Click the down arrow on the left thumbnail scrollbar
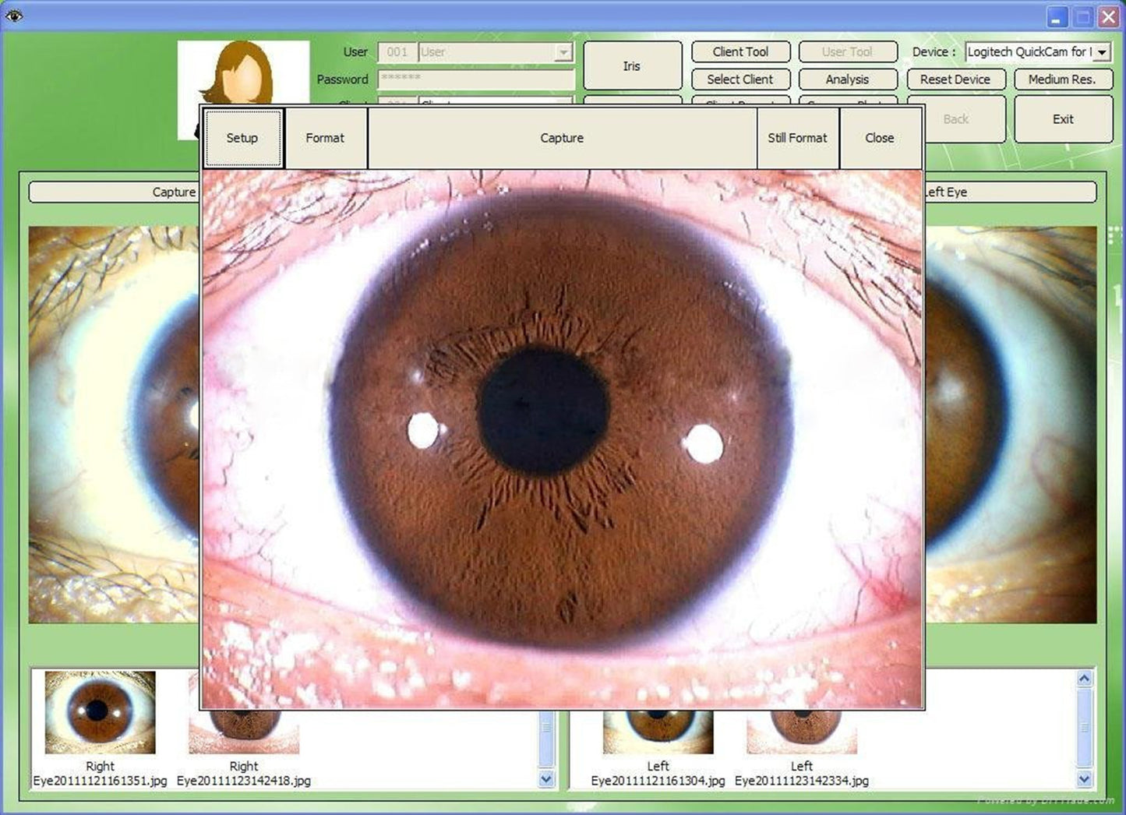Screen dimensions: 1126x815 1085,778
